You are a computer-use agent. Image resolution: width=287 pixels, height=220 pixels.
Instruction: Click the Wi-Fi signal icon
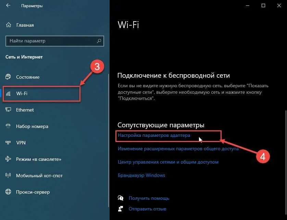point(8,93)
